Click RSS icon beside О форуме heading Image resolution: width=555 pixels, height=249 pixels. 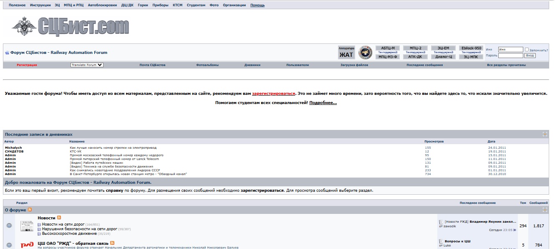pyautogui.click(x=30, y=210)
